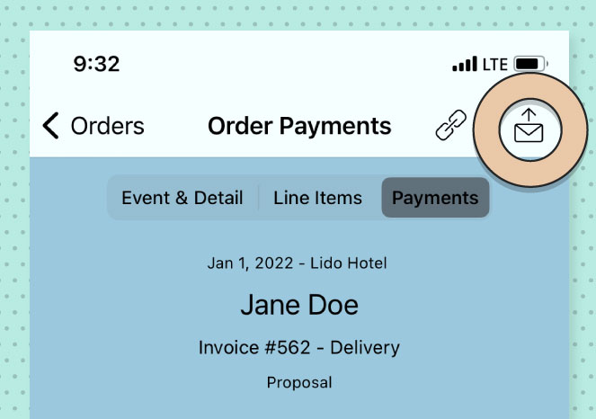This screenshot has height=419, width=596.
Task: Click the chain link icon
Action: (x=450, y=125)
